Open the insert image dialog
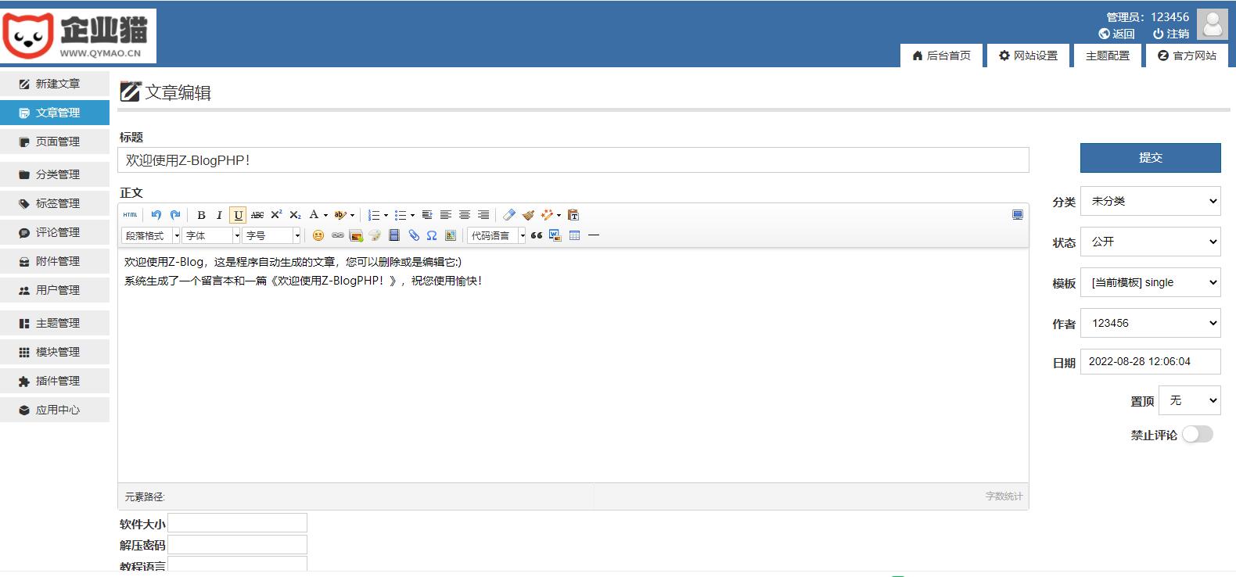 tap(356, 235)
